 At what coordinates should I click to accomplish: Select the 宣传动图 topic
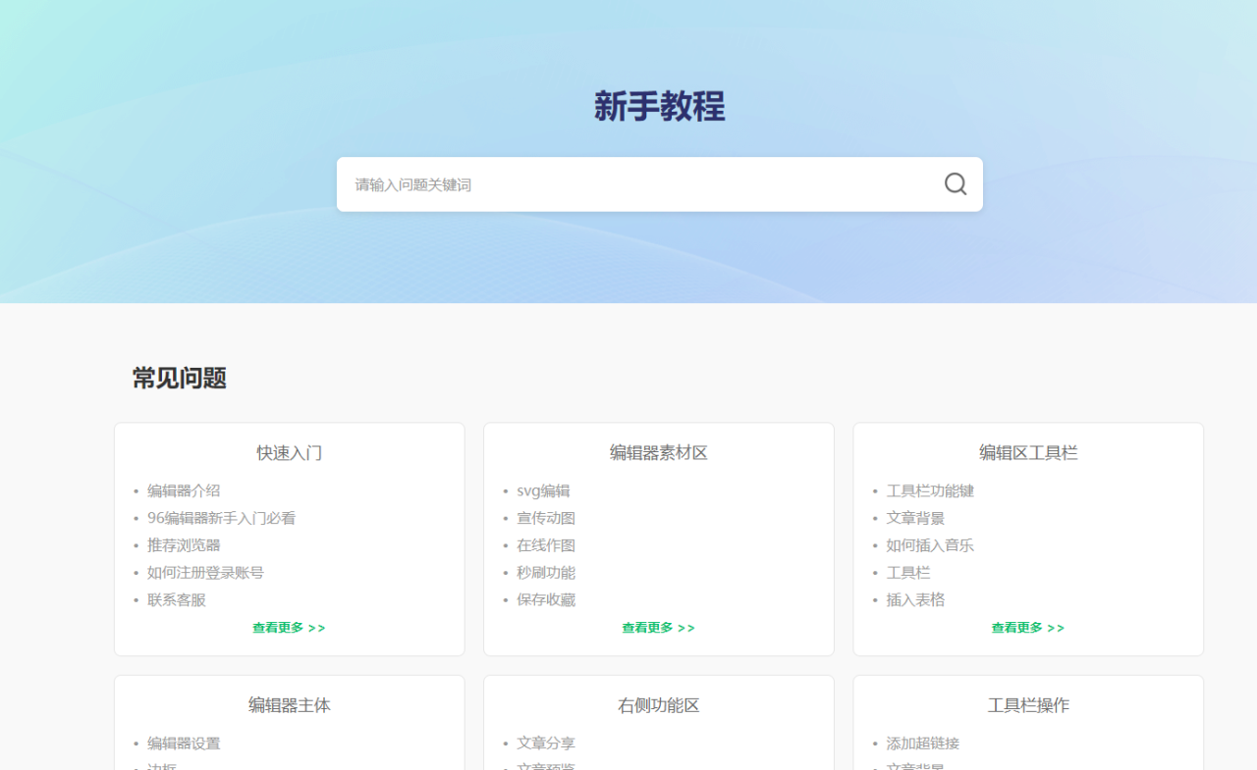(546, 518)
